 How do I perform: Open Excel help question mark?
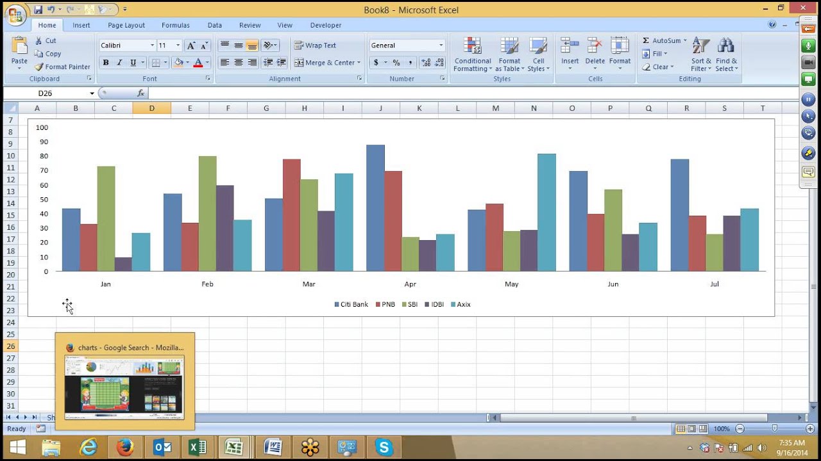point(772,24)
